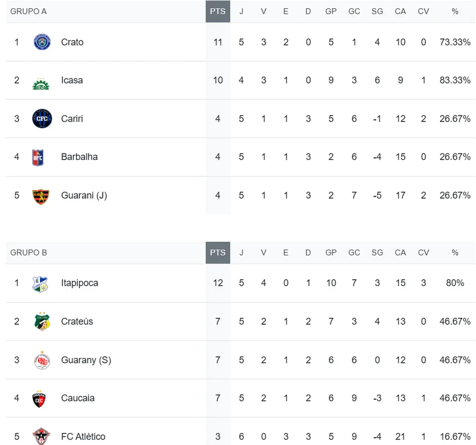Click the Caucaia CEC shield
476x445 pixels.
(39, 399)
